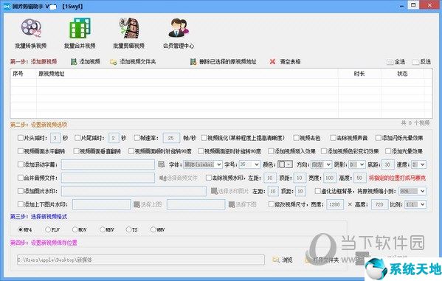Click the 宽度 1280 size field
442x281 pixels.
point(334,204)
